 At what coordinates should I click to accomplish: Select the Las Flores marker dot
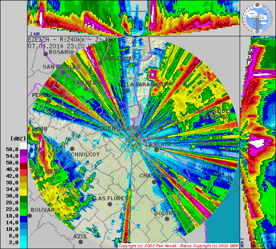click(110, 204)
